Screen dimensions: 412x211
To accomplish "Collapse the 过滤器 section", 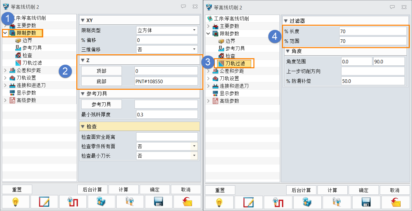I will 286,21.
